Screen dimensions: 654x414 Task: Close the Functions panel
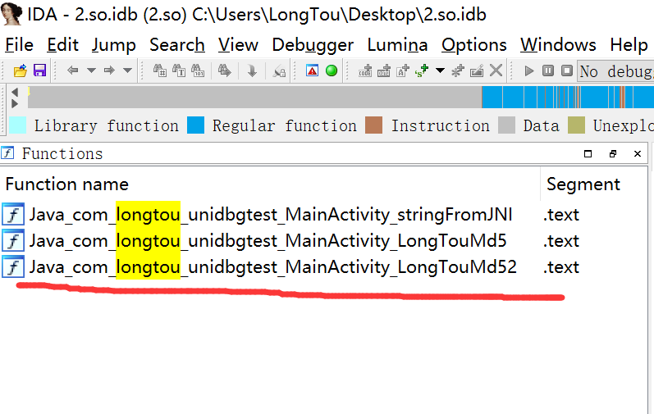click(x=638, y=153)
